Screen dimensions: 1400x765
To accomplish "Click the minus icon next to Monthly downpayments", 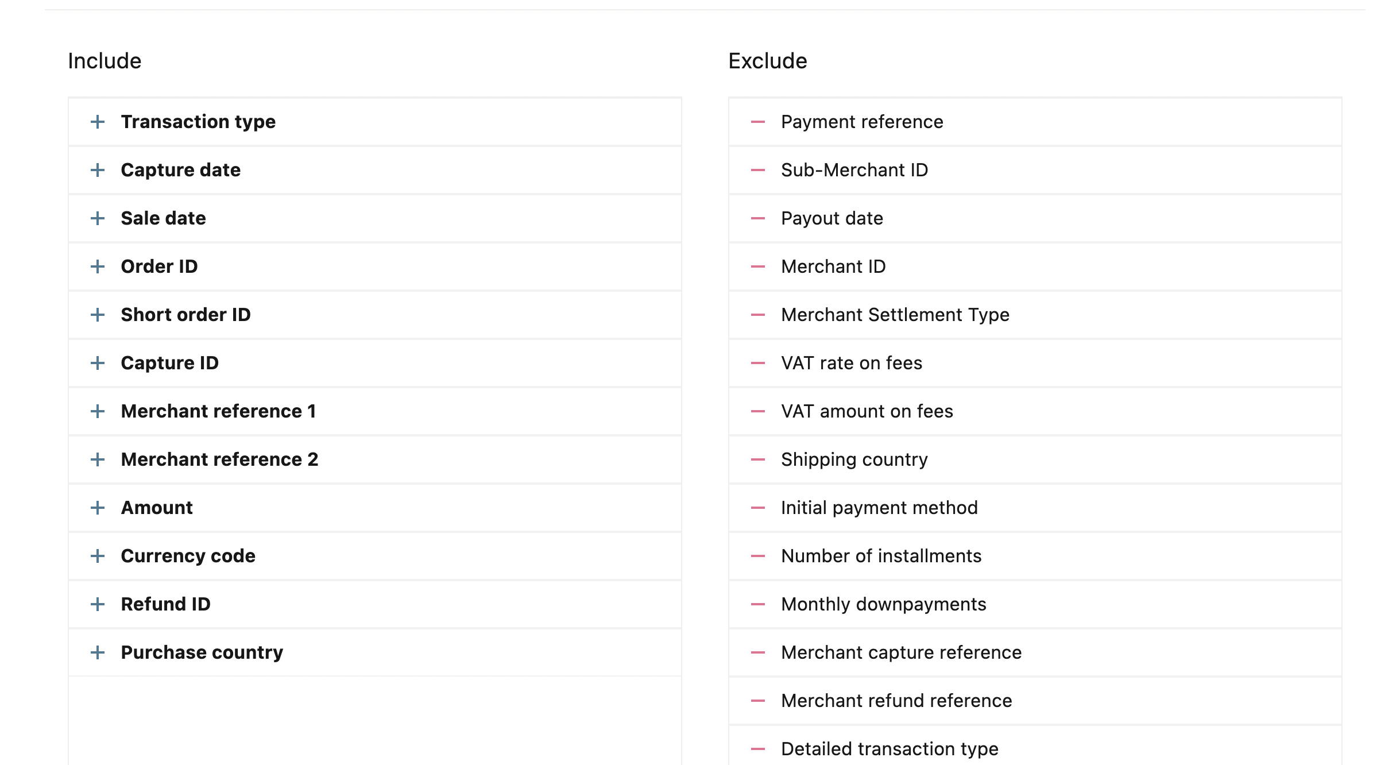I will tap(758, 604).
